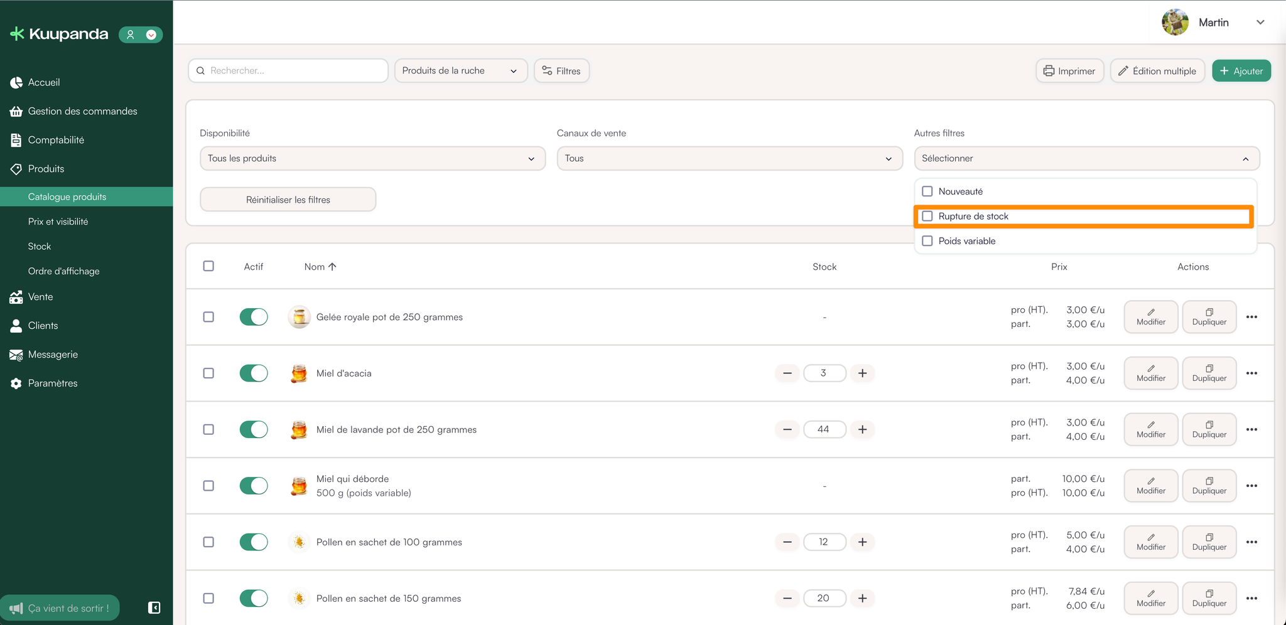Sort by Nom column arrow

click(x=332, y=267)
